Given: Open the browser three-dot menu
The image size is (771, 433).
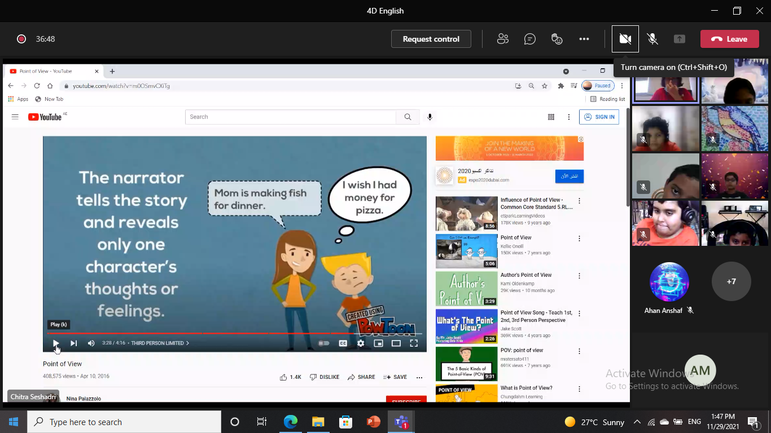Looking at the screenshot, I should click(622, 86).
